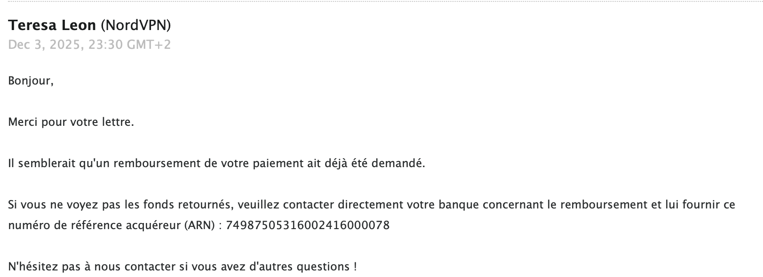Click the ARN number 7498750531600241600078
763x277 pixels.
point(308,225)
